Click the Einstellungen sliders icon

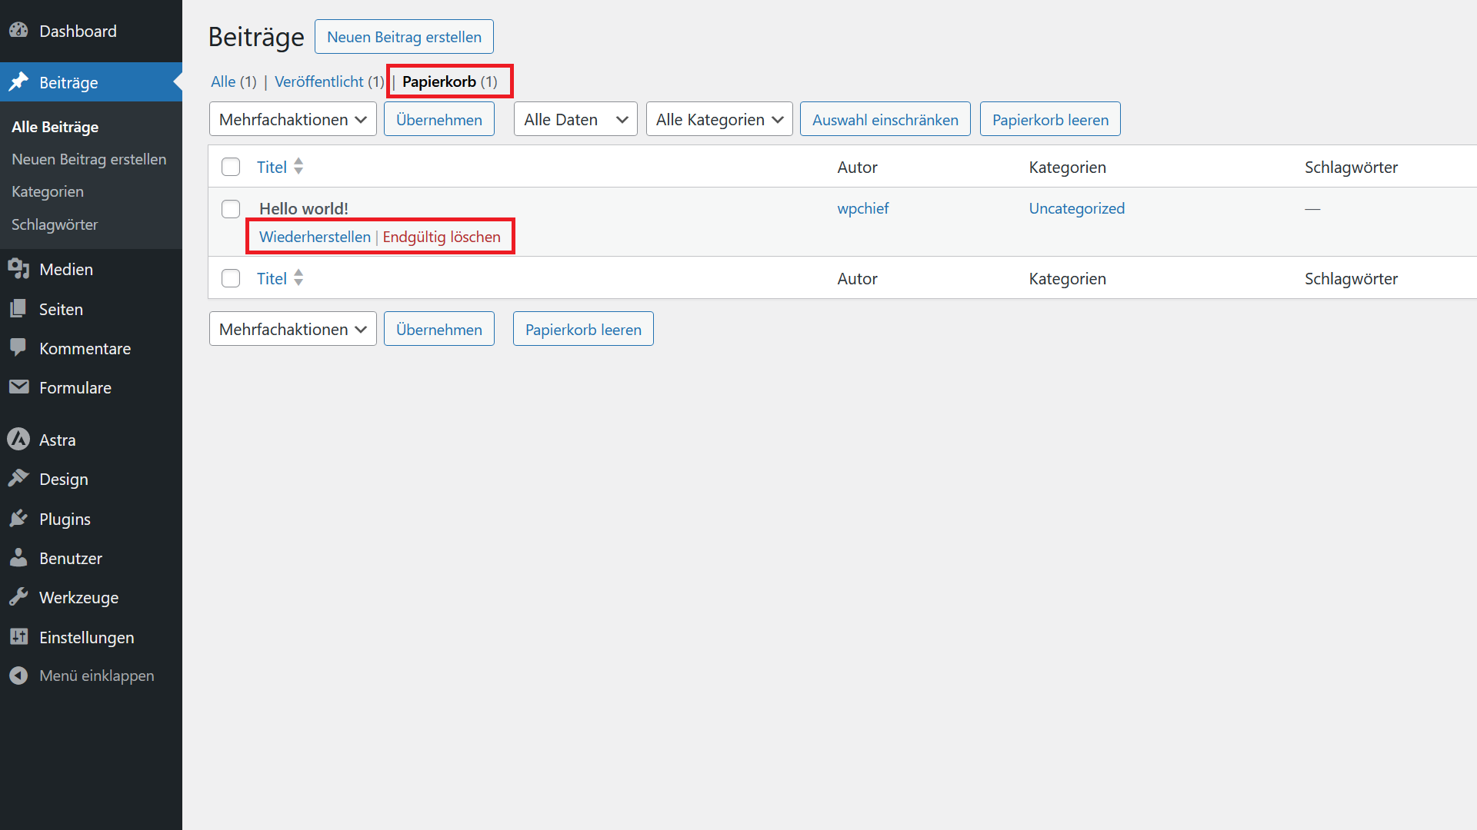tap(18, 637)
